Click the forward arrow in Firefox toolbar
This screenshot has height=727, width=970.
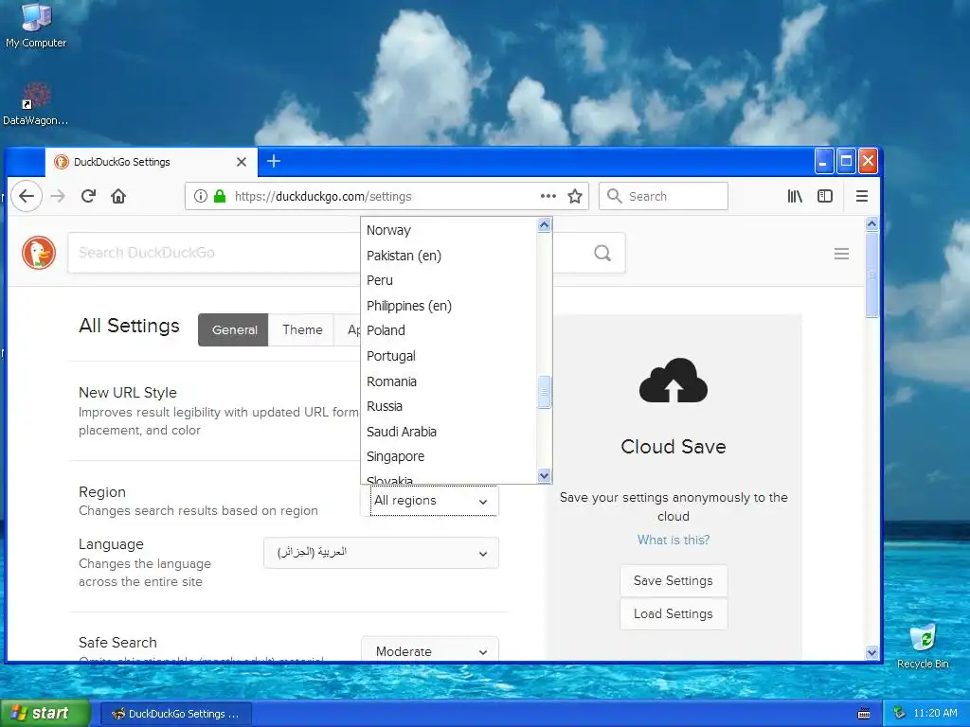(58, 197)
